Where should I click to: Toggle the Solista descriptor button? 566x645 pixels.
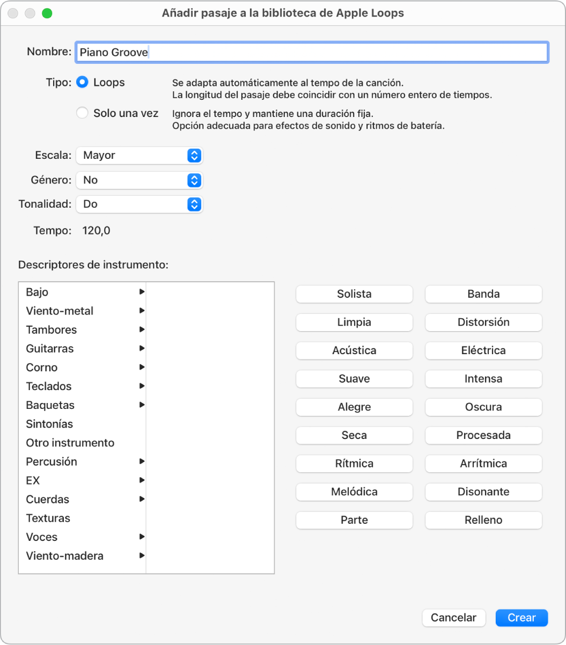(x=354, y=294)
